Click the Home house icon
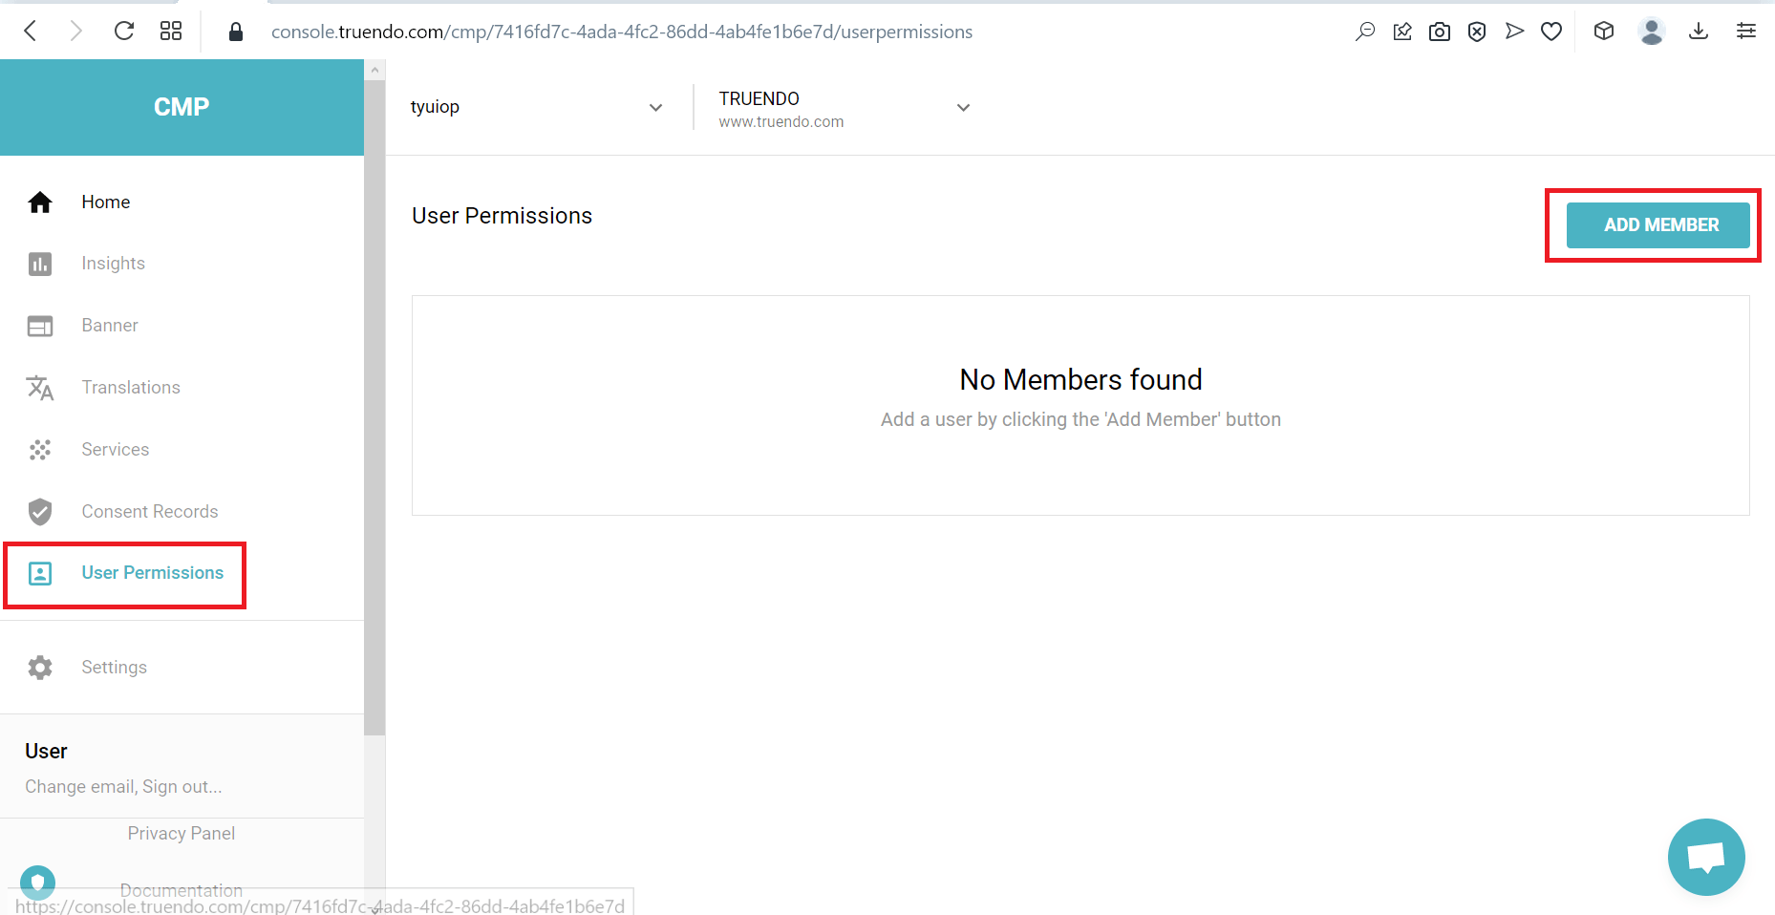 pos(40,202)
